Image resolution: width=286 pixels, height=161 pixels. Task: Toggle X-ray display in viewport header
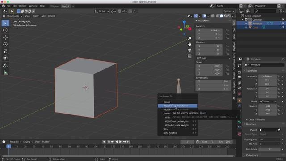(x=213, y=16)
